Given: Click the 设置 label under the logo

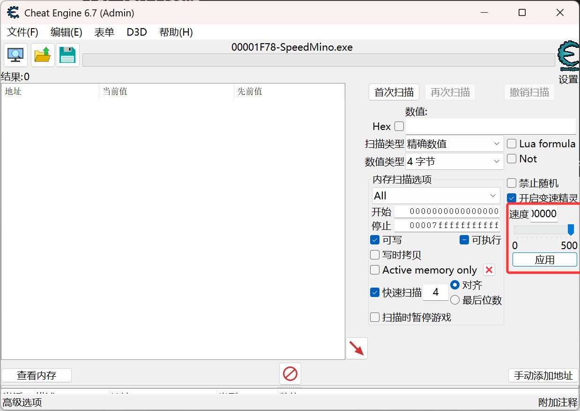Looking at the screenshot, I should pyautogui.click(x=568, y=79).
